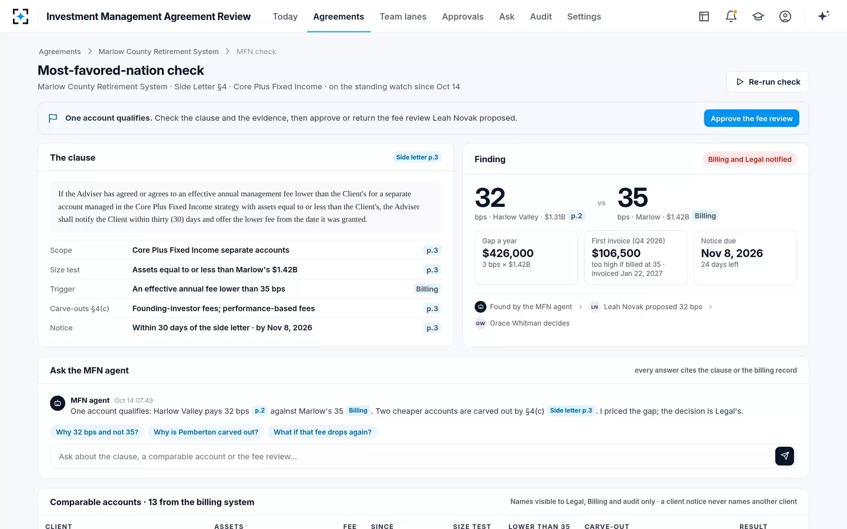The height and width of the screenshot is (529, 847).
Task: Click the MFN agent avatar in the chat
Action: tap(58, 403)
